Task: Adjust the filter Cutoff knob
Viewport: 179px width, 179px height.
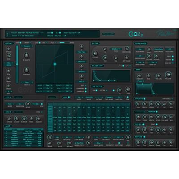Action: pyautogui.click(x=95, y=53)
